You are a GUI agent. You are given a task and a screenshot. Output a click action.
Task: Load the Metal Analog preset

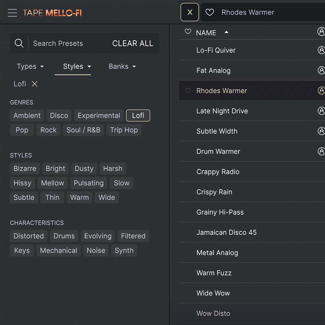252,253
